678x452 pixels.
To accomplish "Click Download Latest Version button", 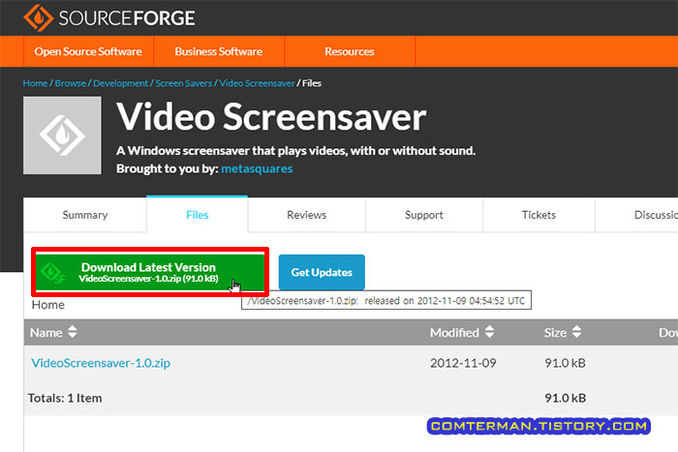I will tap(149, 272).
